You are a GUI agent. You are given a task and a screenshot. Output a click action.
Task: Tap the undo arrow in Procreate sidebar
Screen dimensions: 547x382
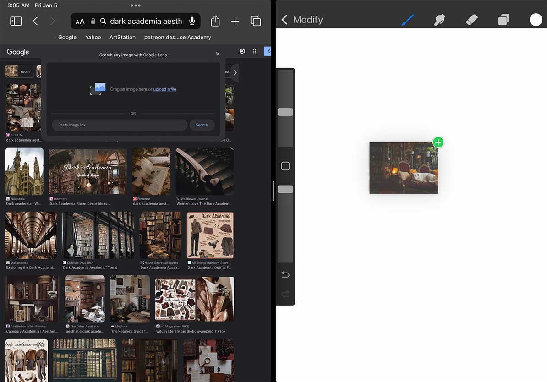point(285,274)
